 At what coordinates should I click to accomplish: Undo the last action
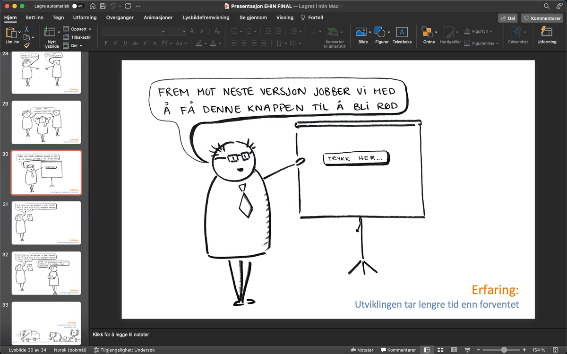[x=112, y=6]
